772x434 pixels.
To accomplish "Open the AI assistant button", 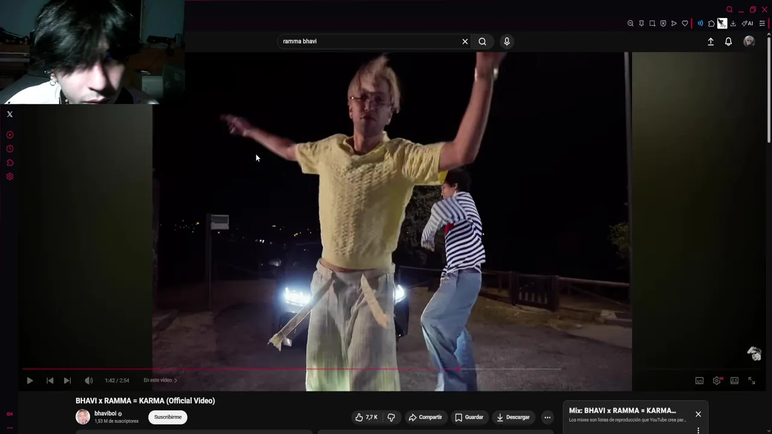I will coord(747,24).
